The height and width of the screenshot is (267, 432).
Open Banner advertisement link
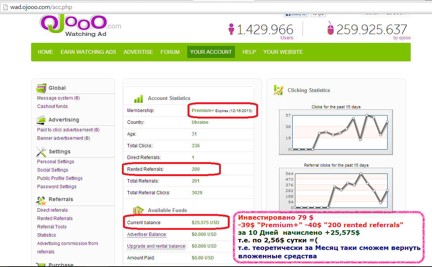point(64,138)
